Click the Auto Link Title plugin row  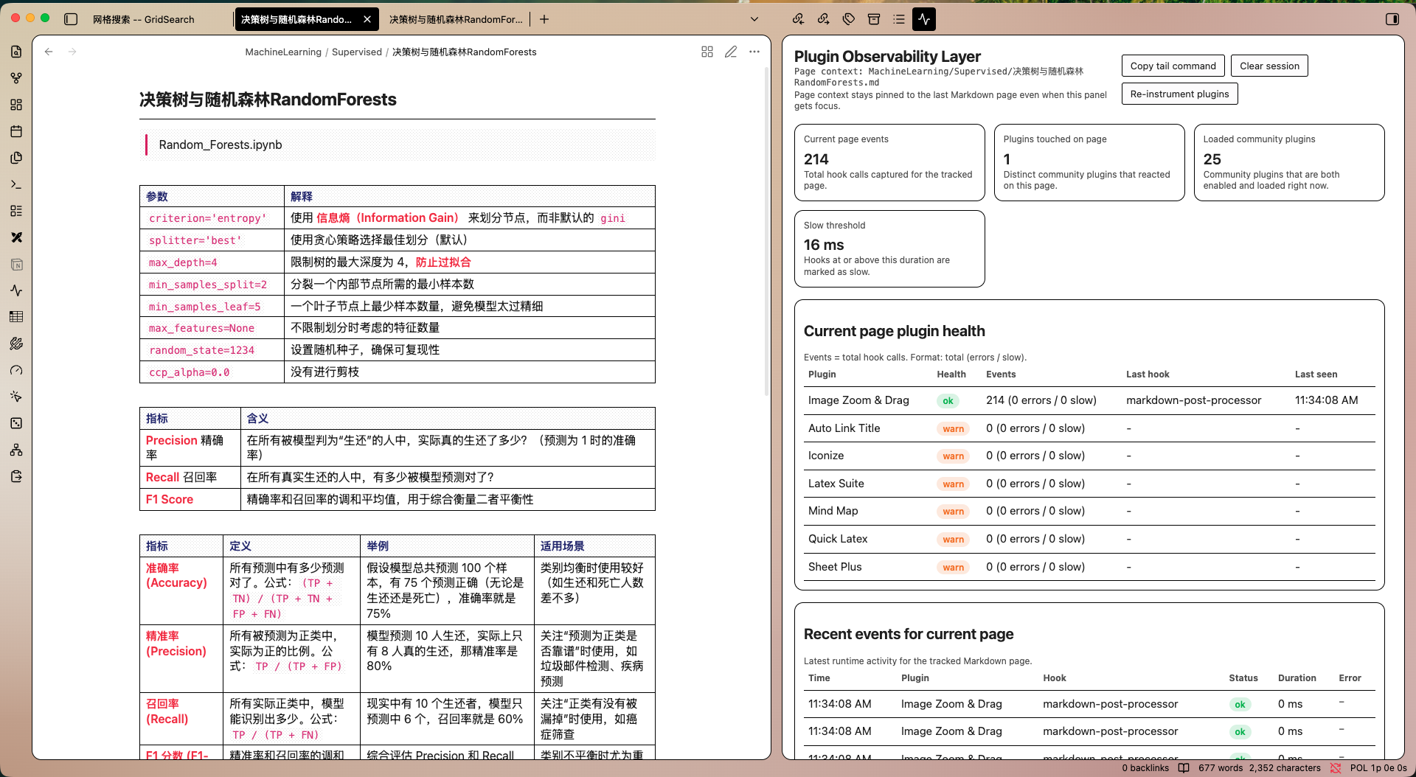point(1089,428)
